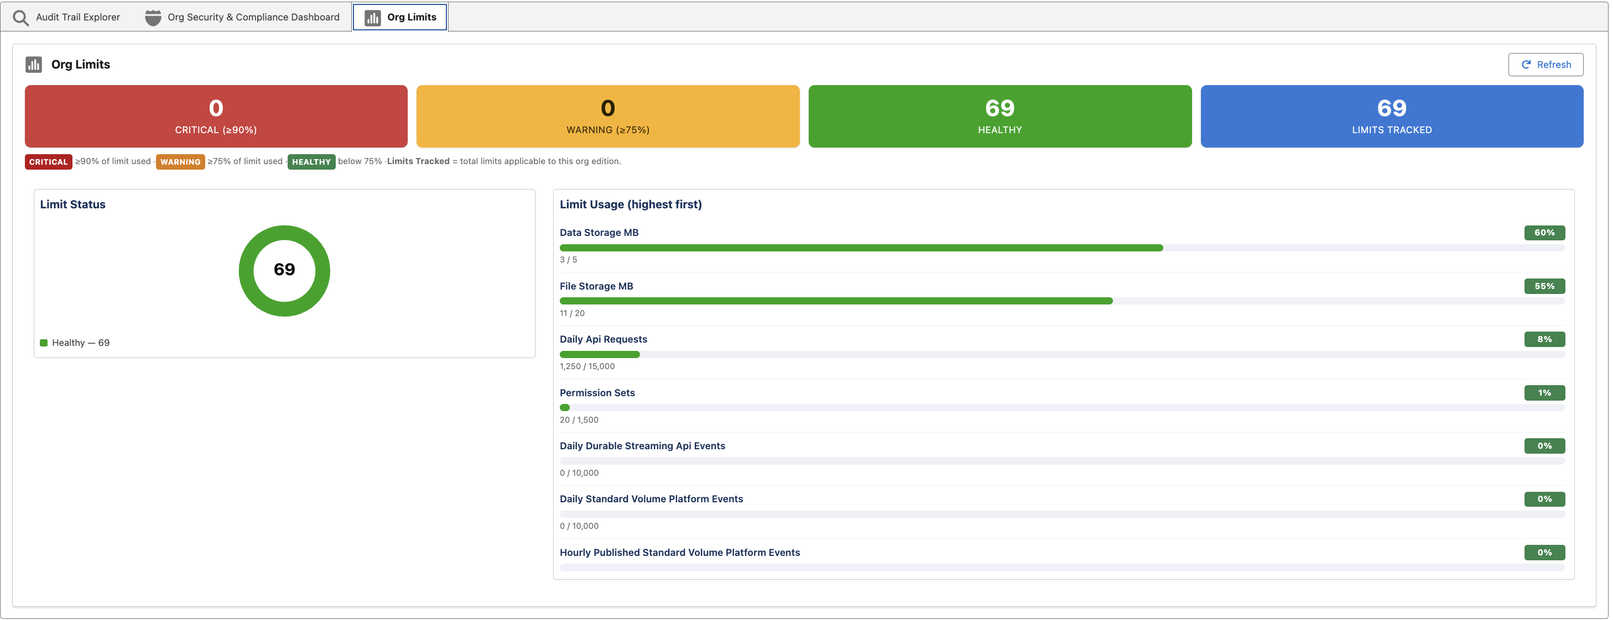Click the Limit Status donut chart
The width and height of the screenshot is (1613, 620).
coord(284,271)
